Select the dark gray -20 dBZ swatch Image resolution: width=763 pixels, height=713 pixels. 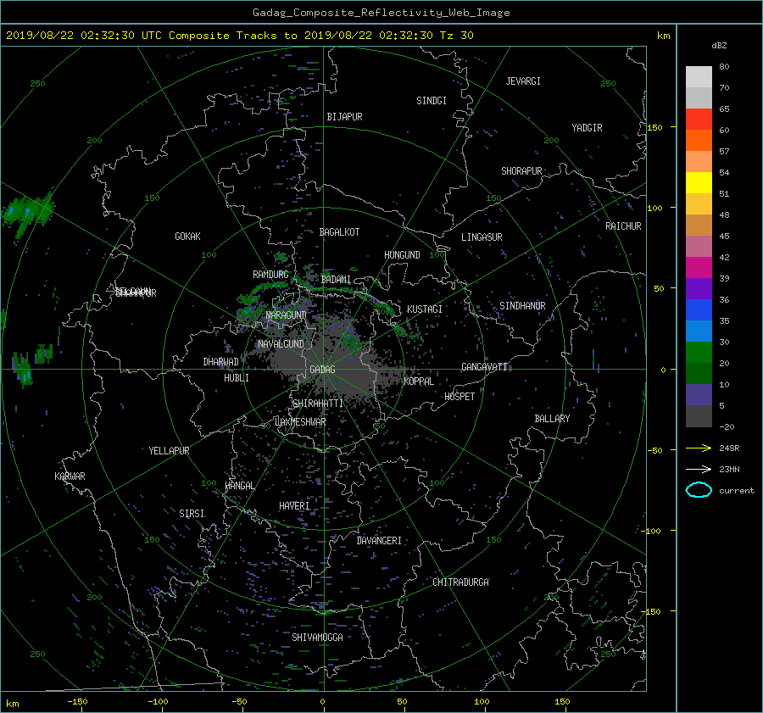[699, 415]
